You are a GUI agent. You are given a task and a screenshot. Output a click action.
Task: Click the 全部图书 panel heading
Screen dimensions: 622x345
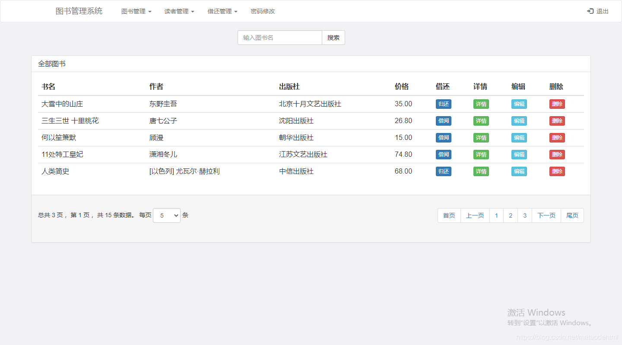coord(52,64)
